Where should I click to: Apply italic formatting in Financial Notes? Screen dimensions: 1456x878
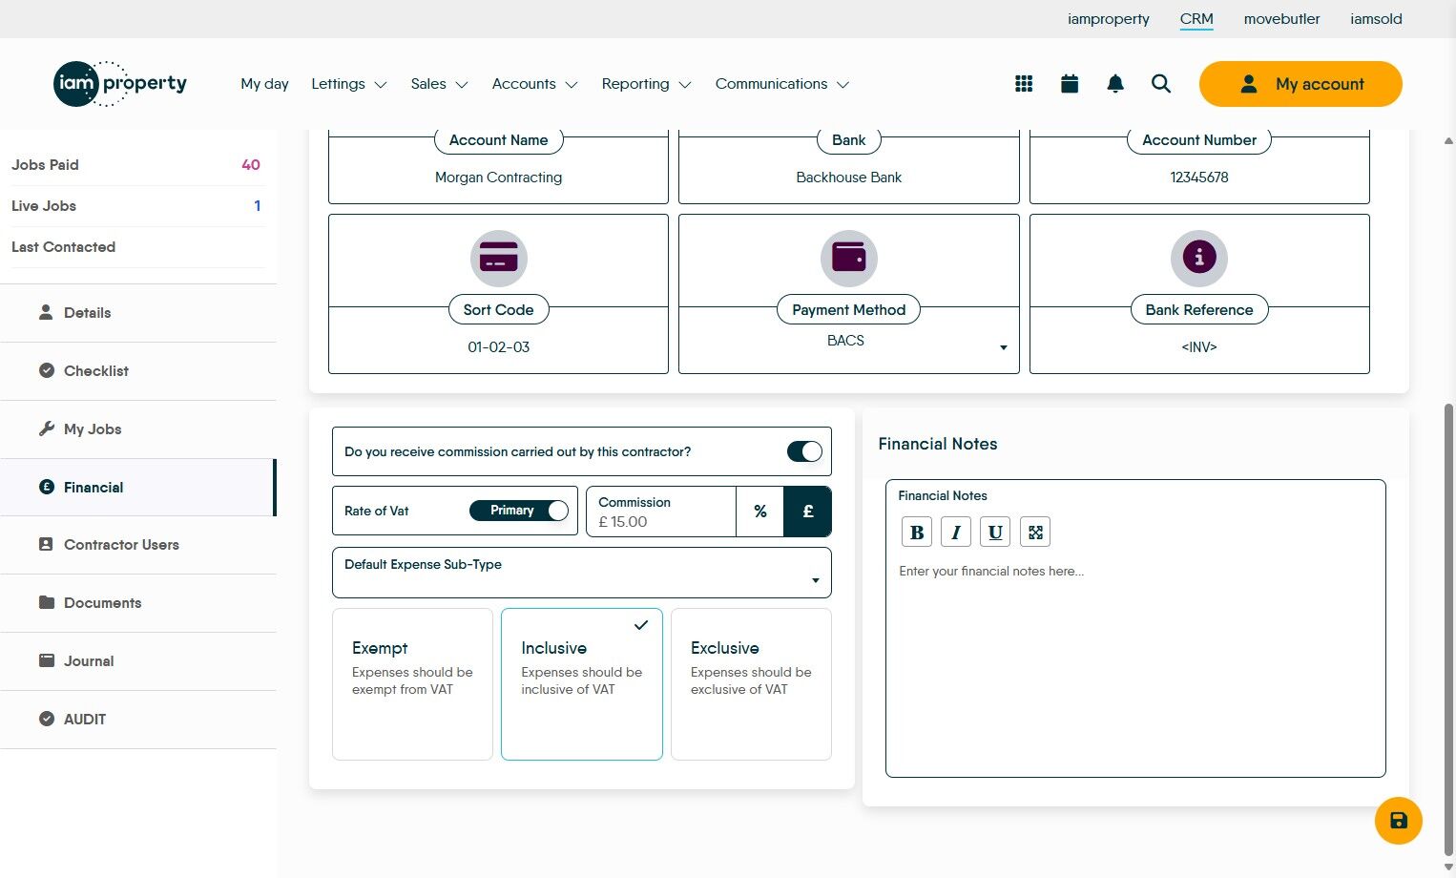pyautogui.click(x=956, y=533)
